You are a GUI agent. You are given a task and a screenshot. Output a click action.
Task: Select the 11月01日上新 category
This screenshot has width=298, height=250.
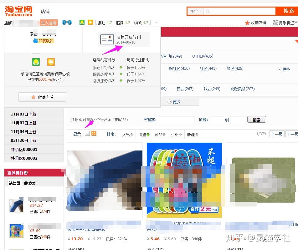pyautogui.click(x=24, y=114)
